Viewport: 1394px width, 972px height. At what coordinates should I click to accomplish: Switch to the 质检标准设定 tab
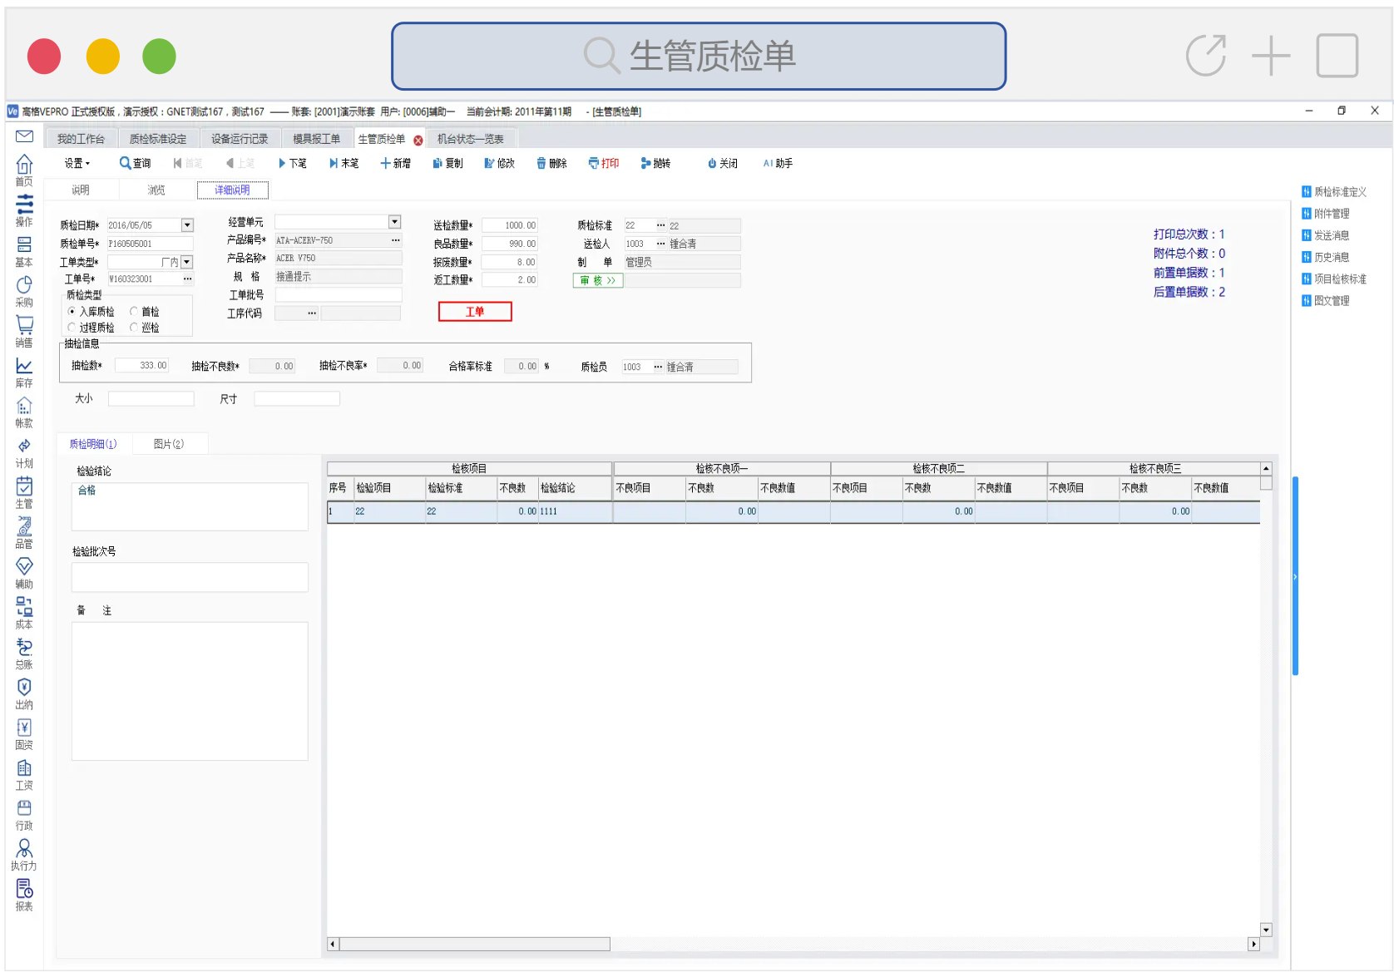tap(158, 139)
